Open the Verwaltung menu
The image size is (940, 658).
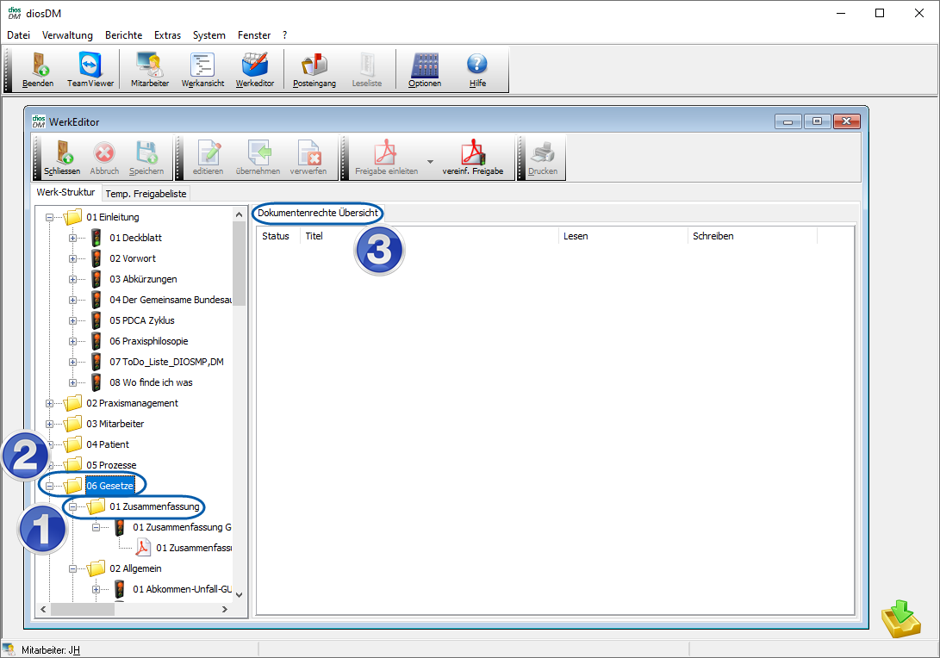pos(67,35)
